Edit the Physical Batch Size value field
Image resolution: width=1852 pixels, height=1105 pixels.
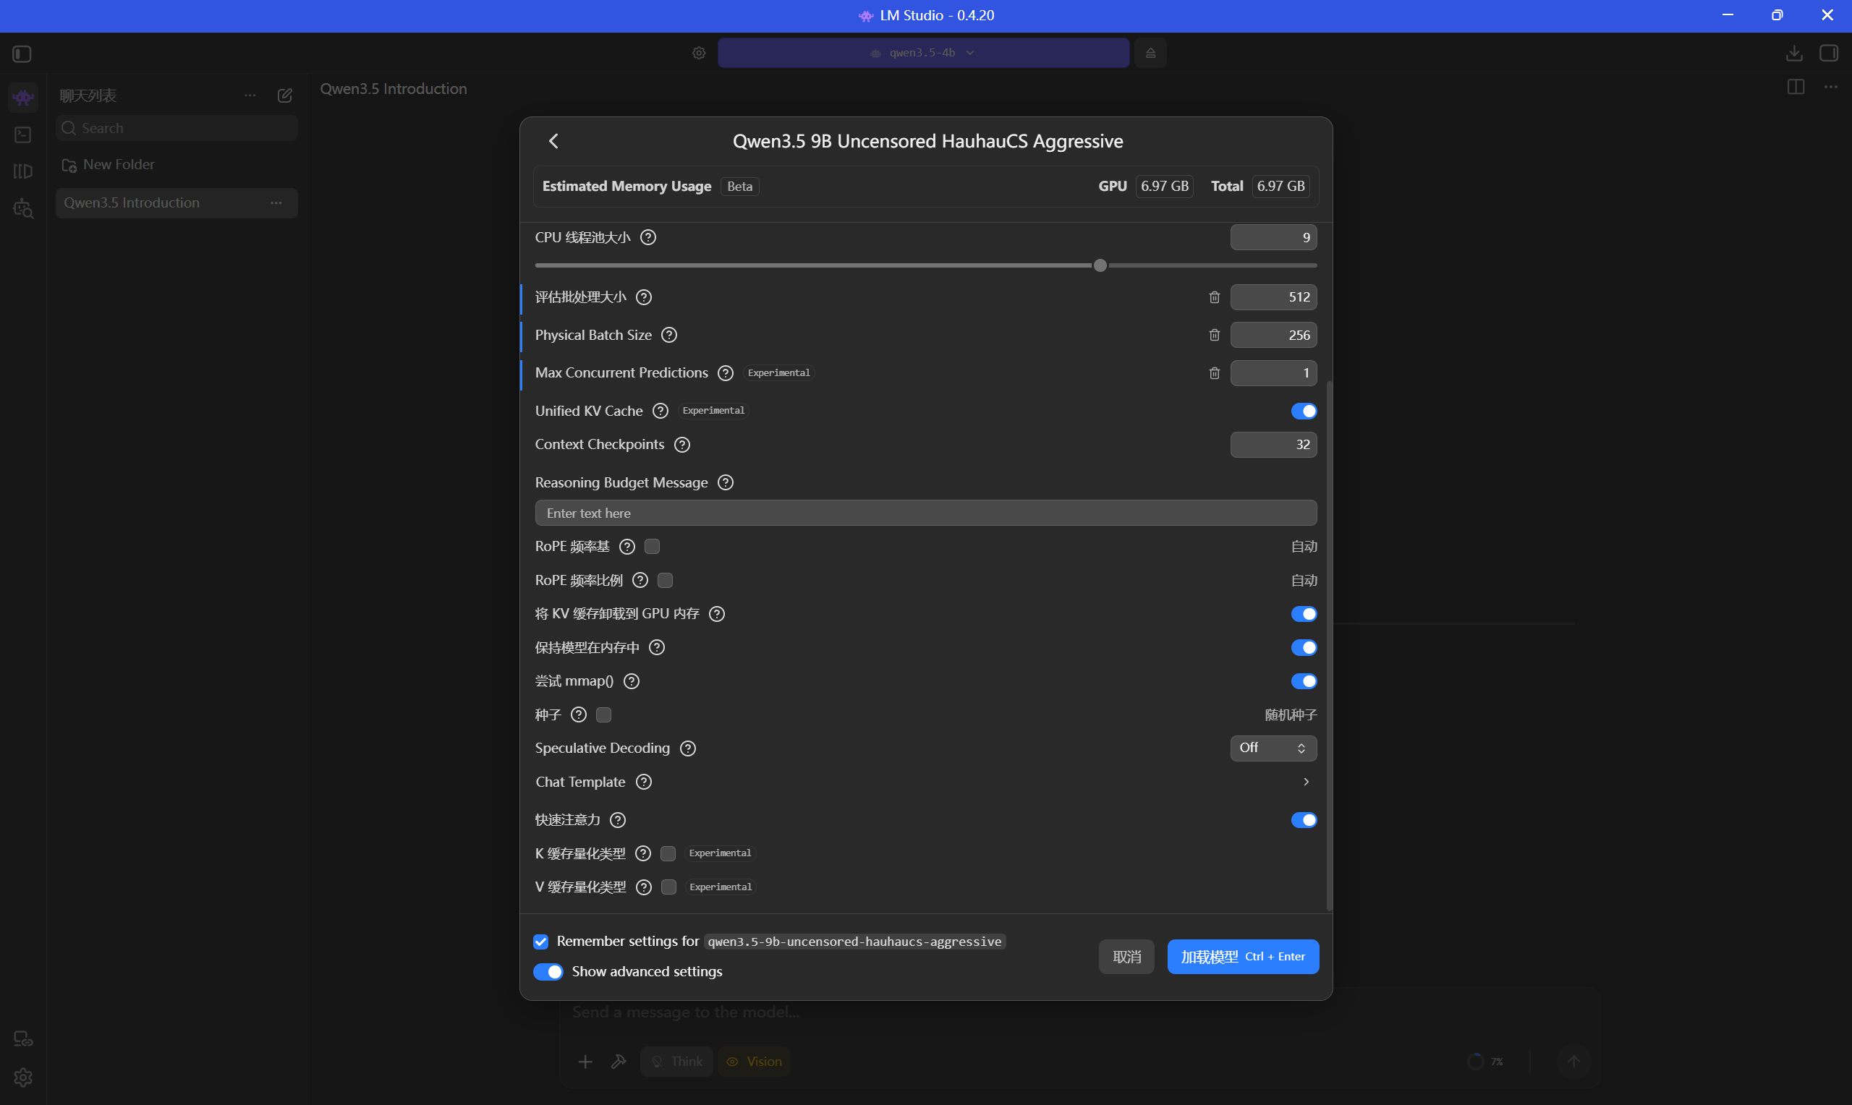click(x=1273, y=335)
